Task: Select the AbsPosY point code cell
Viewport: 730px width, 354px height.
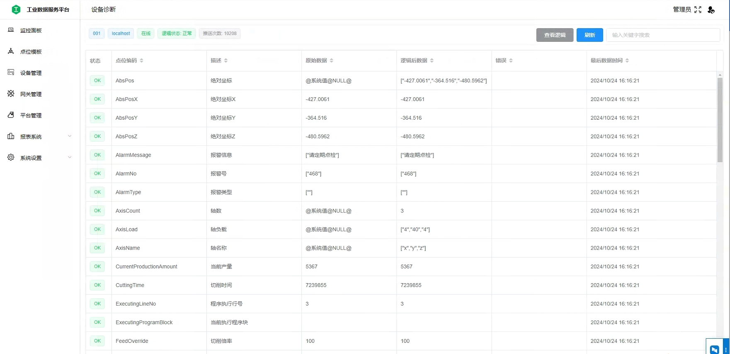Action: click(159, 118)
